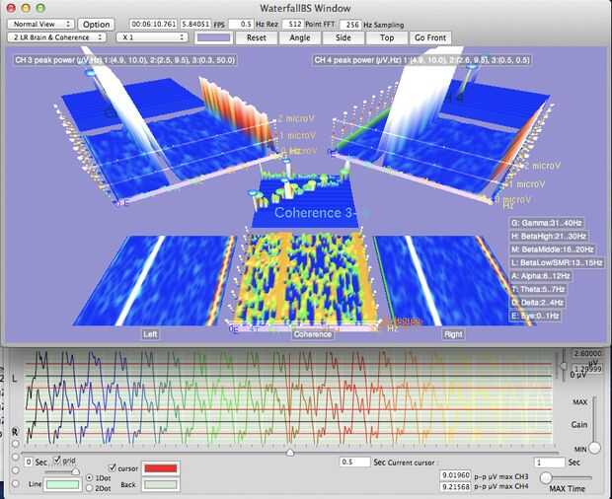This screenshot has width=612, height=499.
Task: Click the CH 4 peak power readout
Action: click(x=422, y=60)
